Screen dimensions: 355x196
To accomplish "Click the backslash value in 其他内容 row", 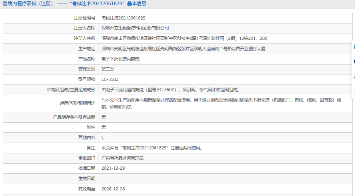I will 102,137.
